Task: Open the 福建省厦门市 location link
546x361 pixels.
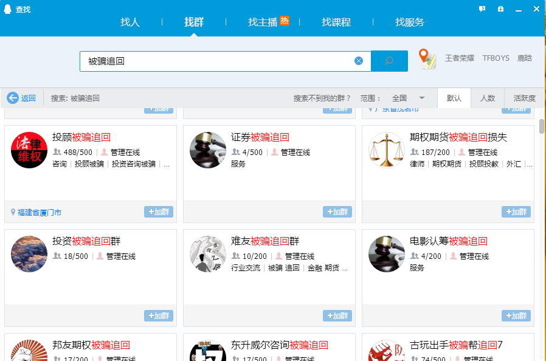Action: 40,212
